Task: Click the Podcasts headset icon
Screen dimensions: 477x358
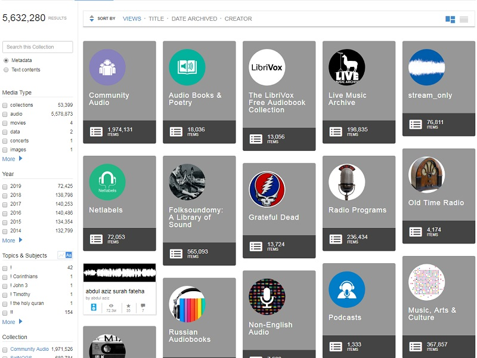Action: pos(347,289)
